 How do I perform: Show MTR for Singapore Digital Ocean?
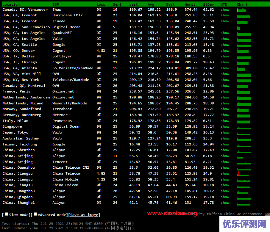point(225,126)
